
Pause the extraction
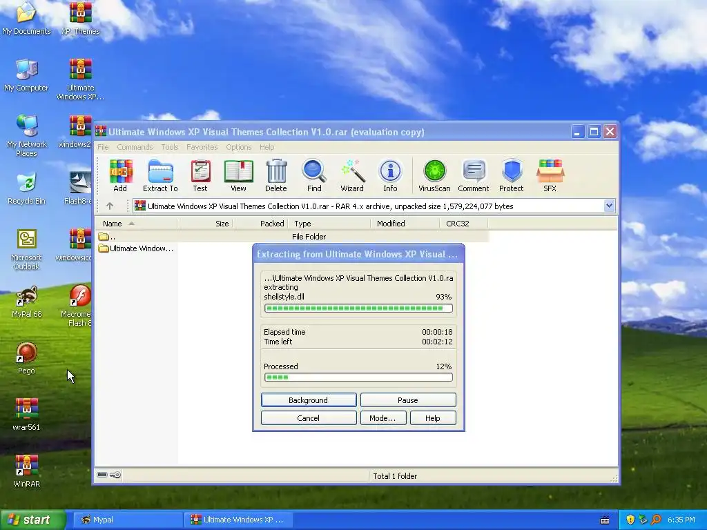pos(407,400)
